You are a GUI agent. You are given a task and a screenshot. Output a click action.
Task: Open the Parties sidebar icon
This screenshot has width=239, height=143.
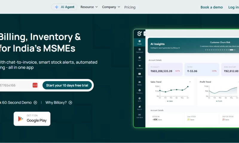pos(140,83)
